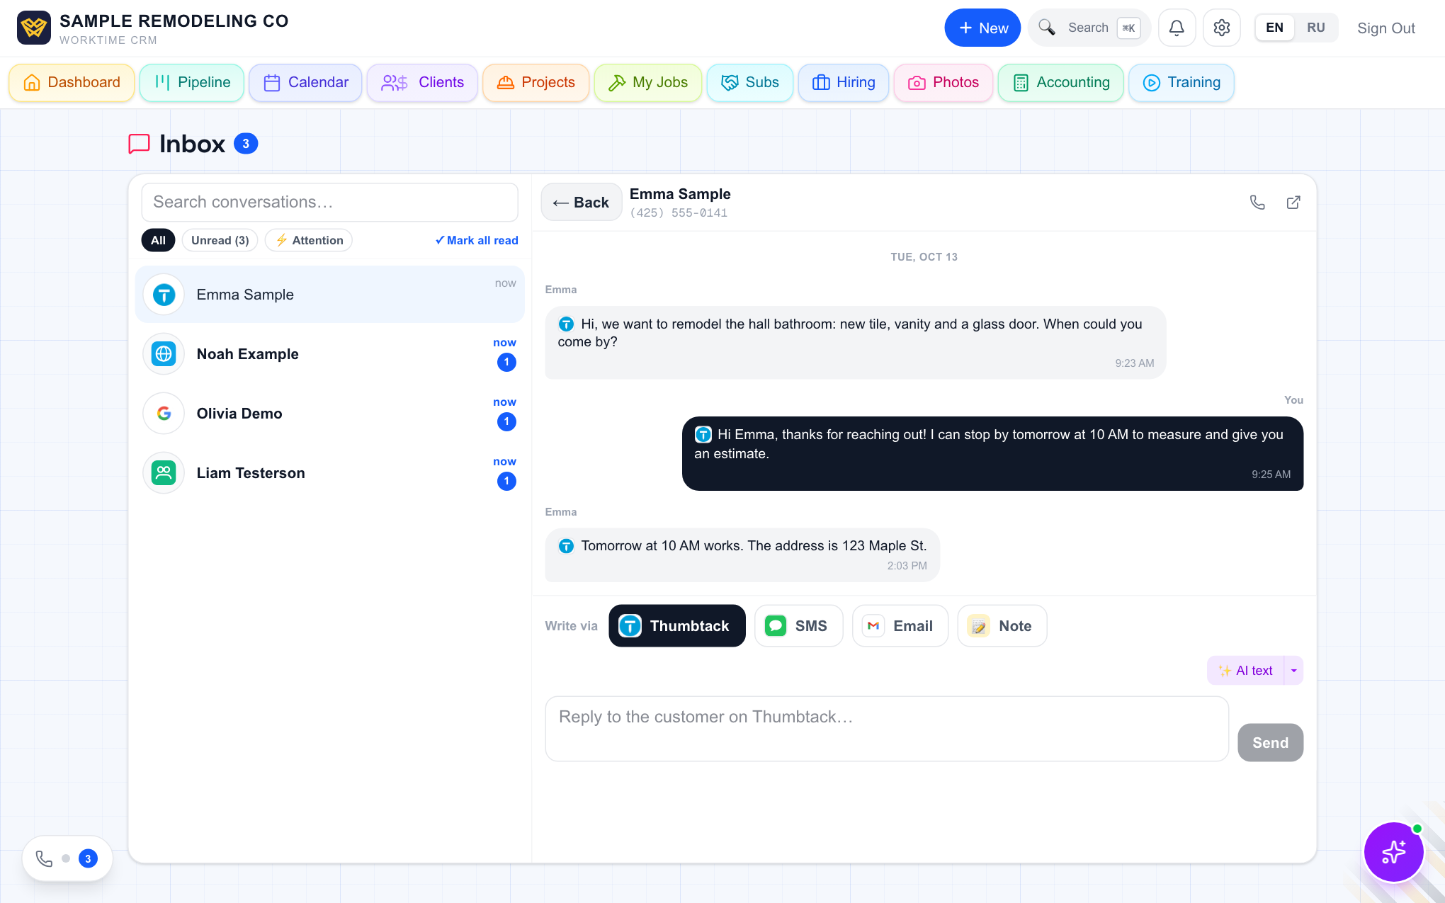Switch to Note mode
Screen dimensions: 1445x903
pyautogui.click(x=1002, y=626)
